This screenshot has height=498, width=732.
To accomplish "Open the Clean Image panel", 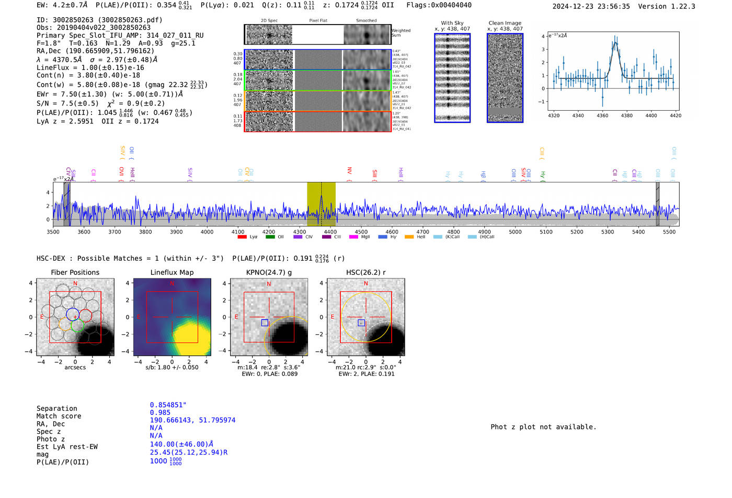I will pos(505,78).
